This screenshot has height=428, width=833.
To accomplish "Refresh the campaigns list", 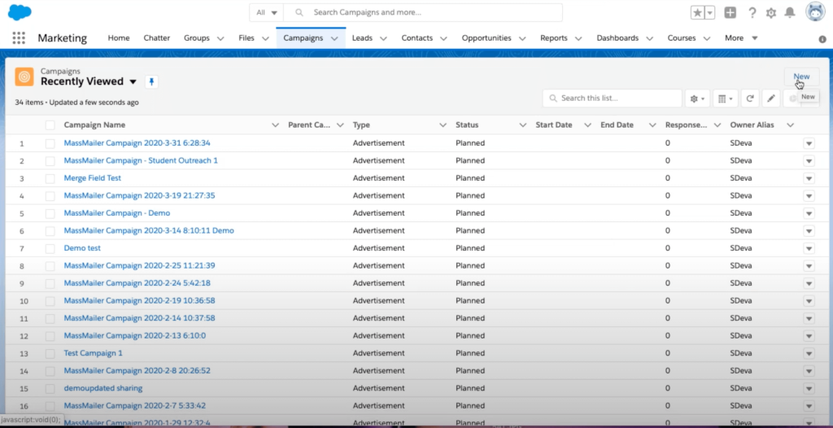I will tap(750, 98).
